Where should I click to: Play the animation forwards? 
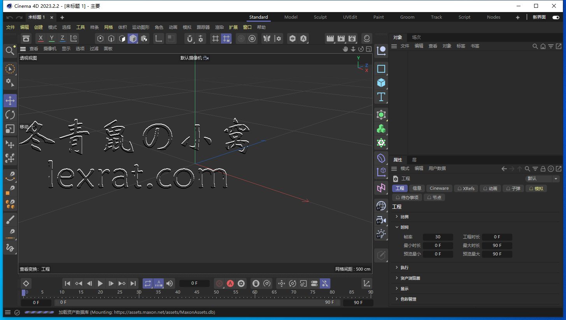point(100,283)
